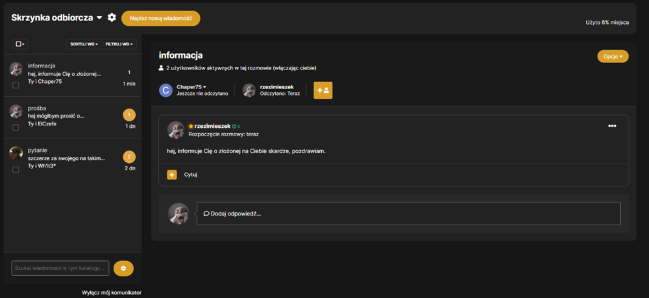The width and height of the screenshot is (649, 298).
Task: Click the gear search options button
Action: tap(123, 268)
